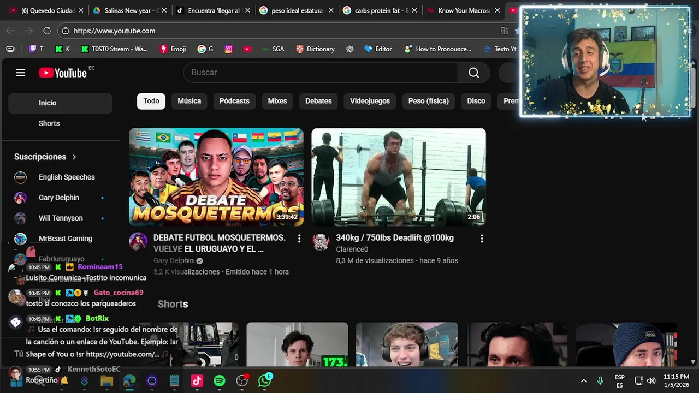Select the Debates filter chip
This screenshot has height=393, width=699.
coord(318,101)
